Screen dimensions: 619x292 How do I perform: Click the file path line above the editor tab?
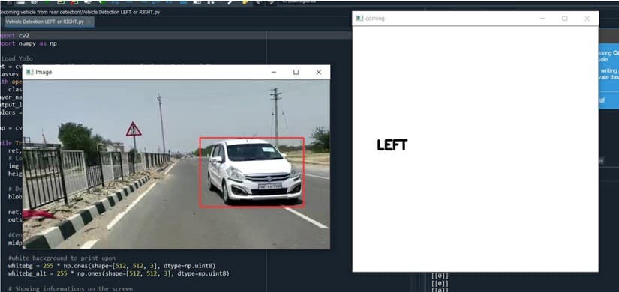(80, 12)
